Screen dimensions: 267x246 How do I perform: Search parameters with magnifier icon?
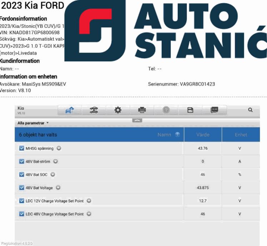click(250, 110)
